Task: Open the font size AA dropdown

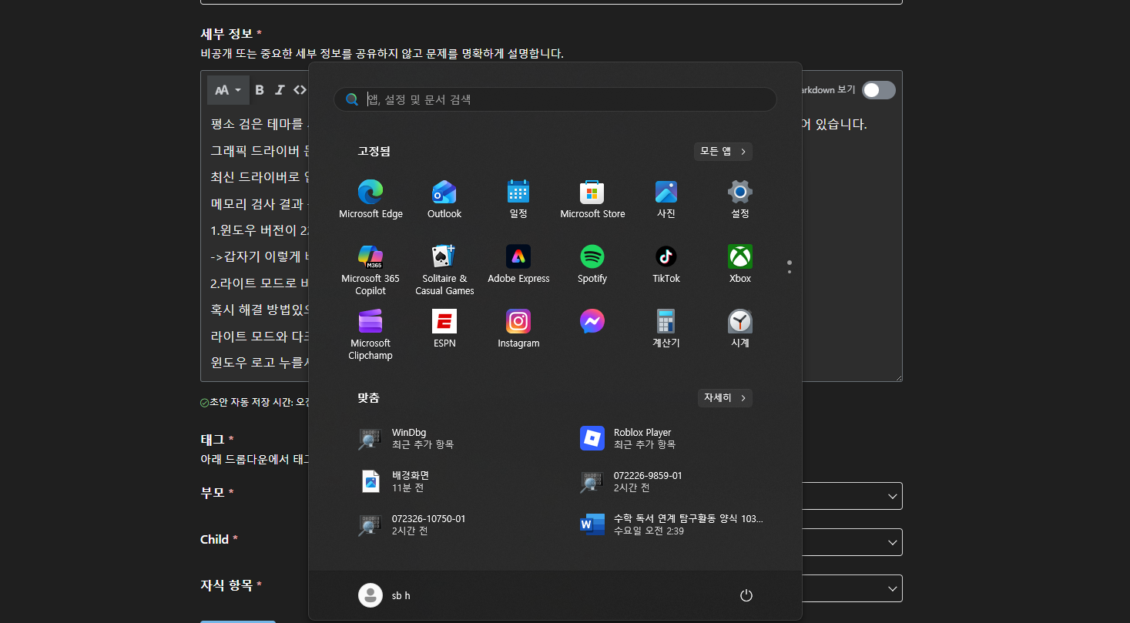Action: (228, 90)
